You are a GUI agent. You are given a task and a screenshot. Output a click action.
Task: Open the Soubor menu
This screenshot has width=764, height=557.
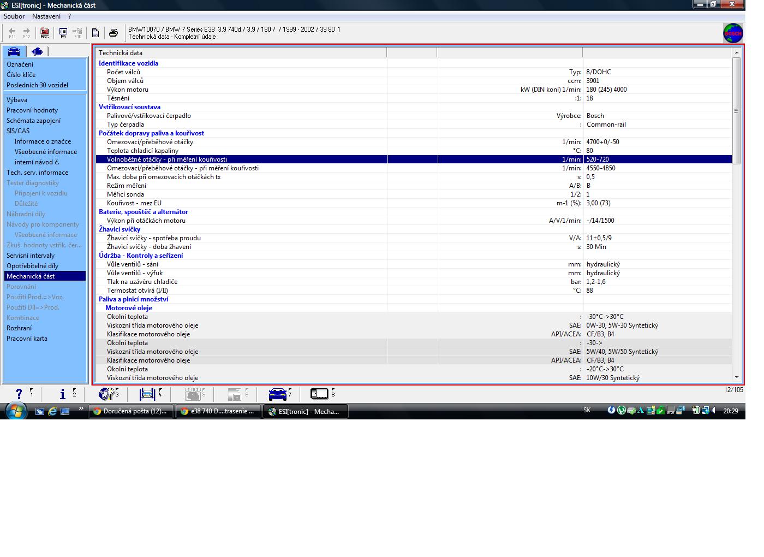coord(14,16)
